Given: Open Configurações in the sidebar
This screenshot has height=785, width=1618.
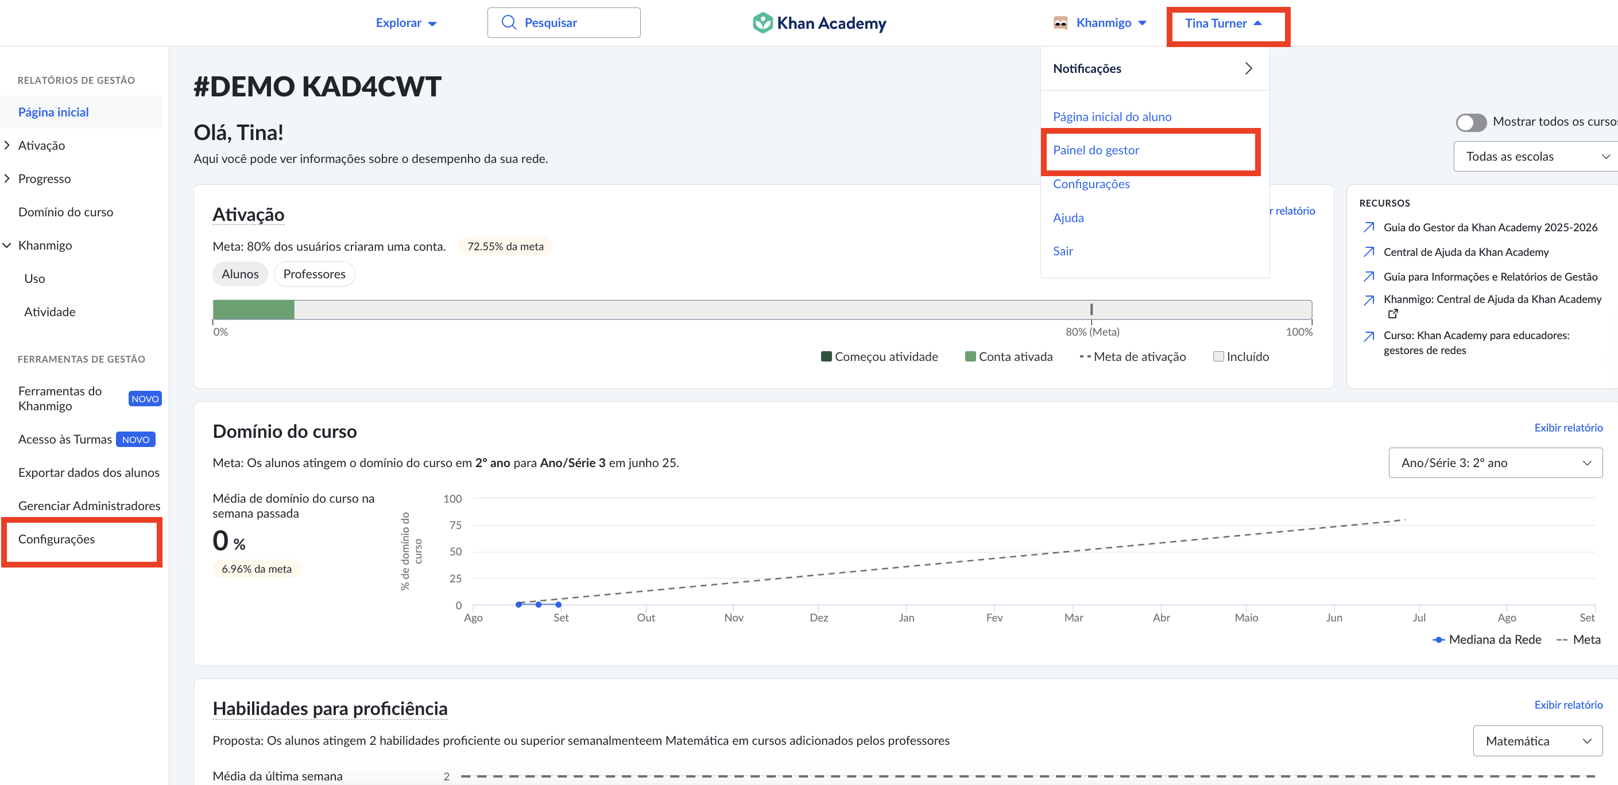Looking at the screenshot, I should point(56,539).
